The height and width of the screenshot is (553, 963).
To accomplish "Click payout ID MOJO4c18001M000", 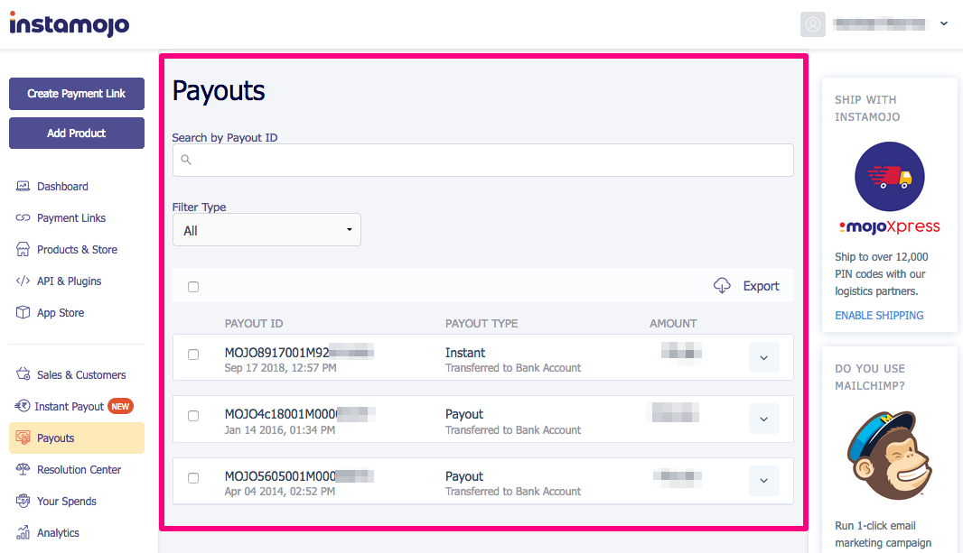I will pyautogui.click(x=281, y=414).
